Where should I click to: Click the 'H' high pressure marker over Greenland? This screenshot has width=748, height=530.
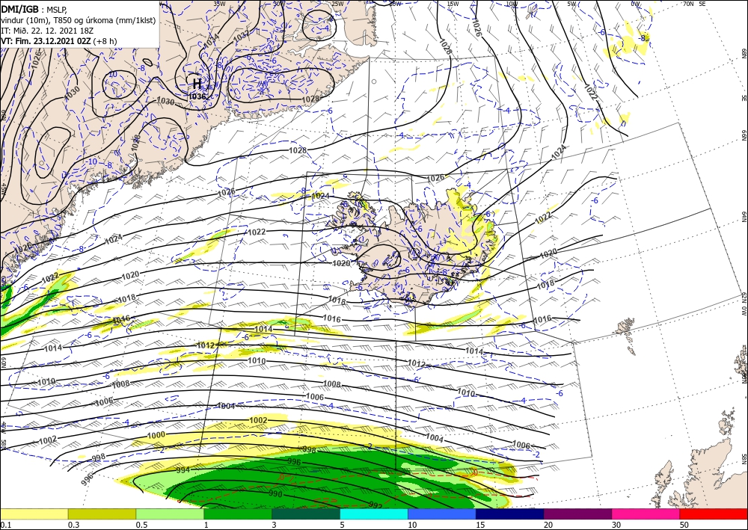pos(197,84)
